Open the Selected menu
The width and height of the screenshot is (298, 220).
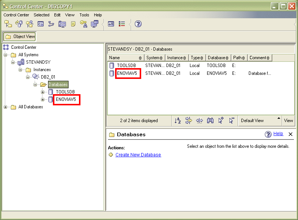pyautogui.click(x=41, y=15)
